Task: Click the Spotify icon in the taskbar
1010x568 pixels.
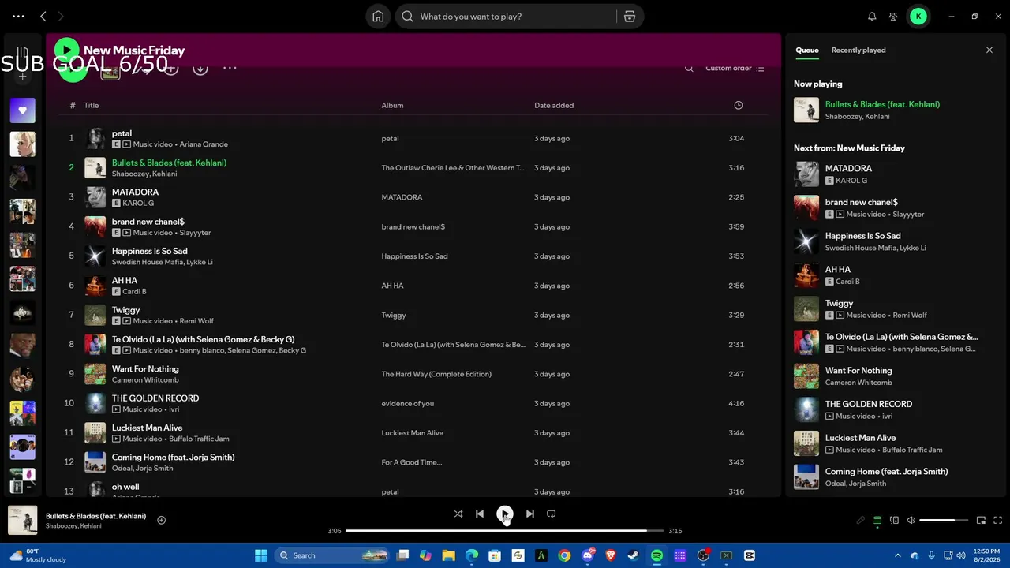Action: 656,555
